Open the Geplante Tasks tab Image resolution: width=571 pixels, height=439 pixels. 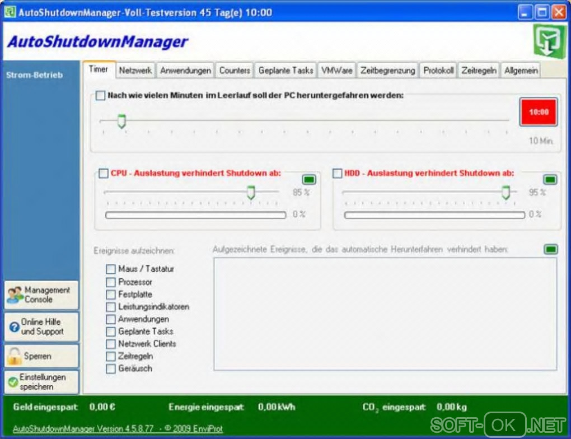point(286,71)
